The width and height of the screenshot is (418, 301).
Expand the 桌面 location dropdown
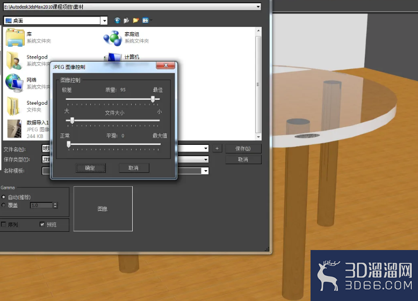[104, 21]
